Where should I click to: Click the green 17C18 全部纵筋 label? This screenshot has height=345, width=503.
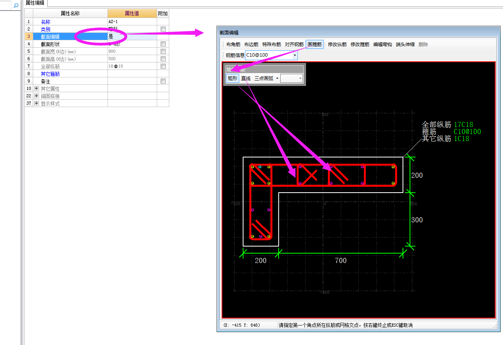464,125
